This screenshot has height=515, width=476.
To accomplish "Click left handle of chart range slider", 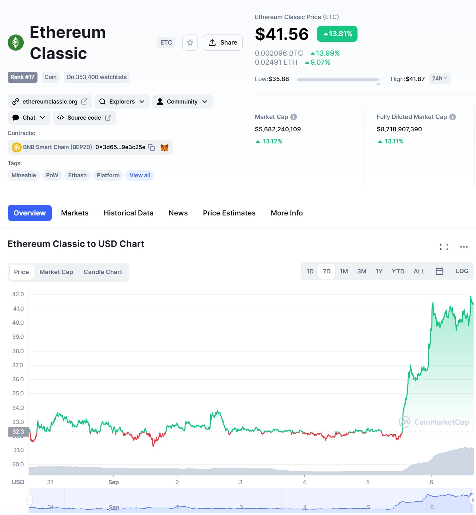I will tap(29, 500).
